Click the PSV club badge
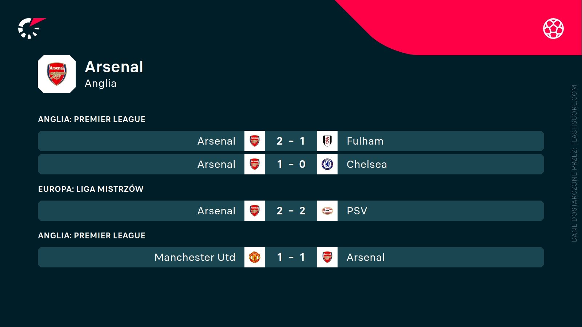582x327 pixels. [327, 211]
